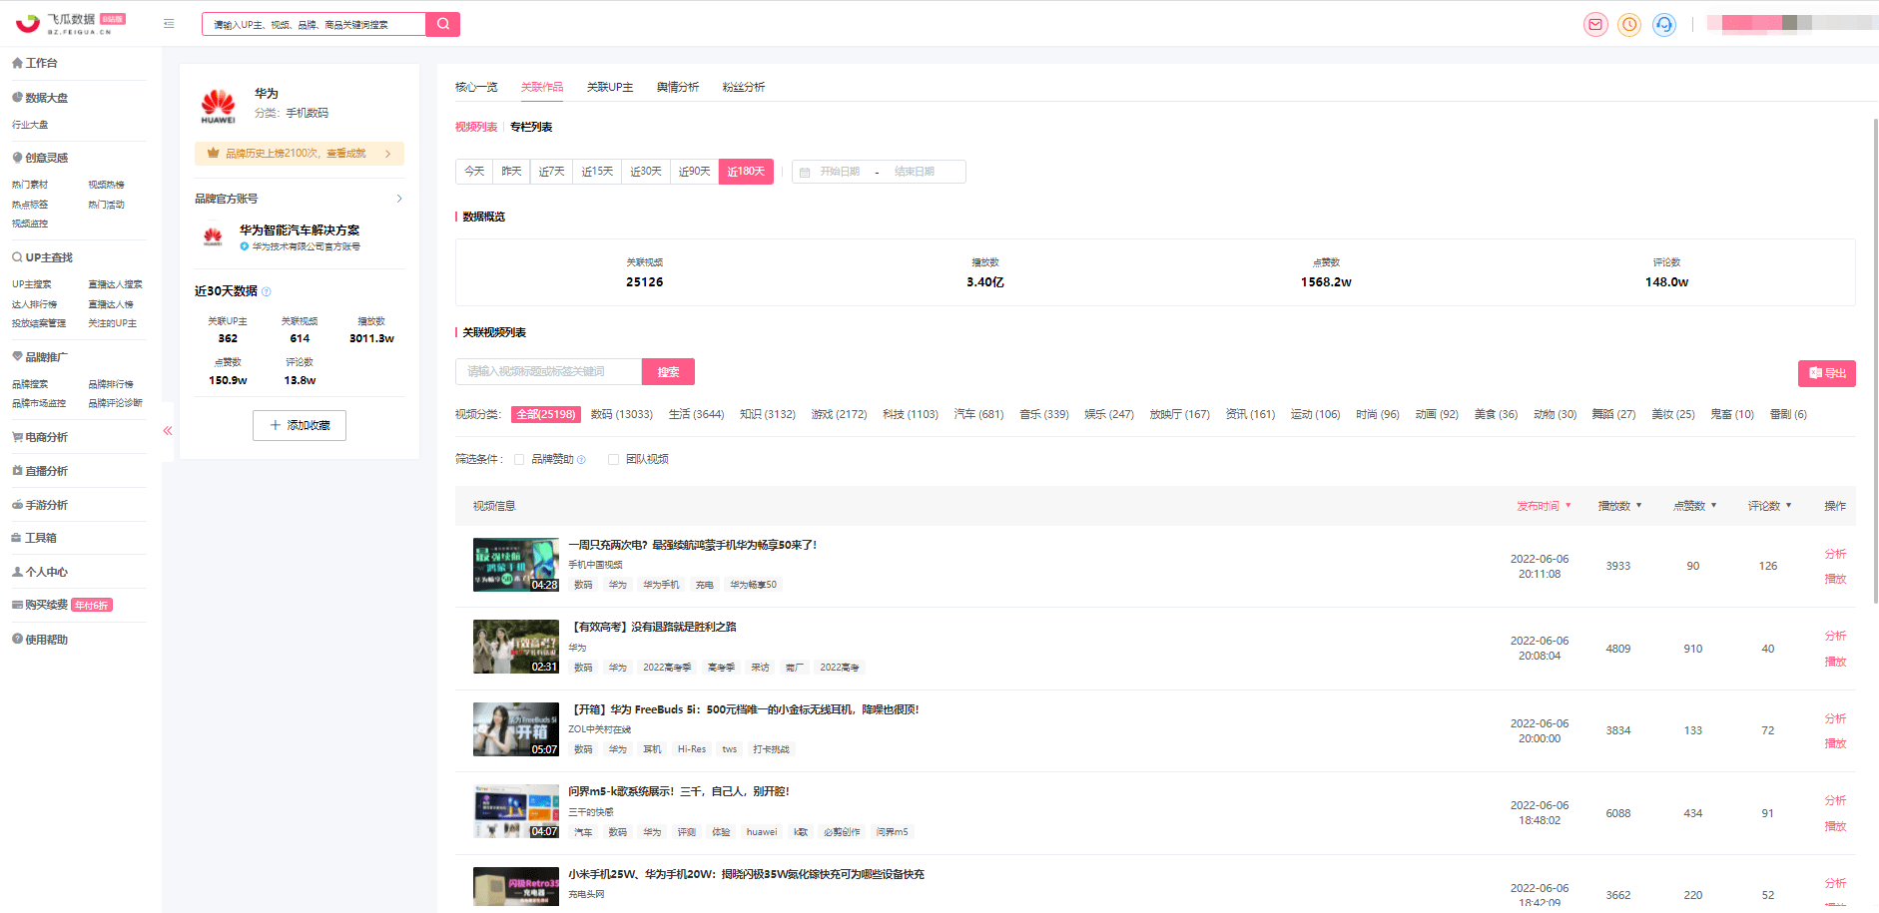Click the pink 搜索 button in video list
The width and height of the screenshot is (1879, 913).
[668, 372]
